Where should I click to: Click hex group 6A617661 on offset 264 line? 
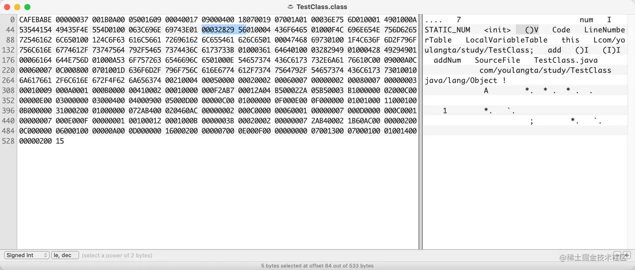36,80
